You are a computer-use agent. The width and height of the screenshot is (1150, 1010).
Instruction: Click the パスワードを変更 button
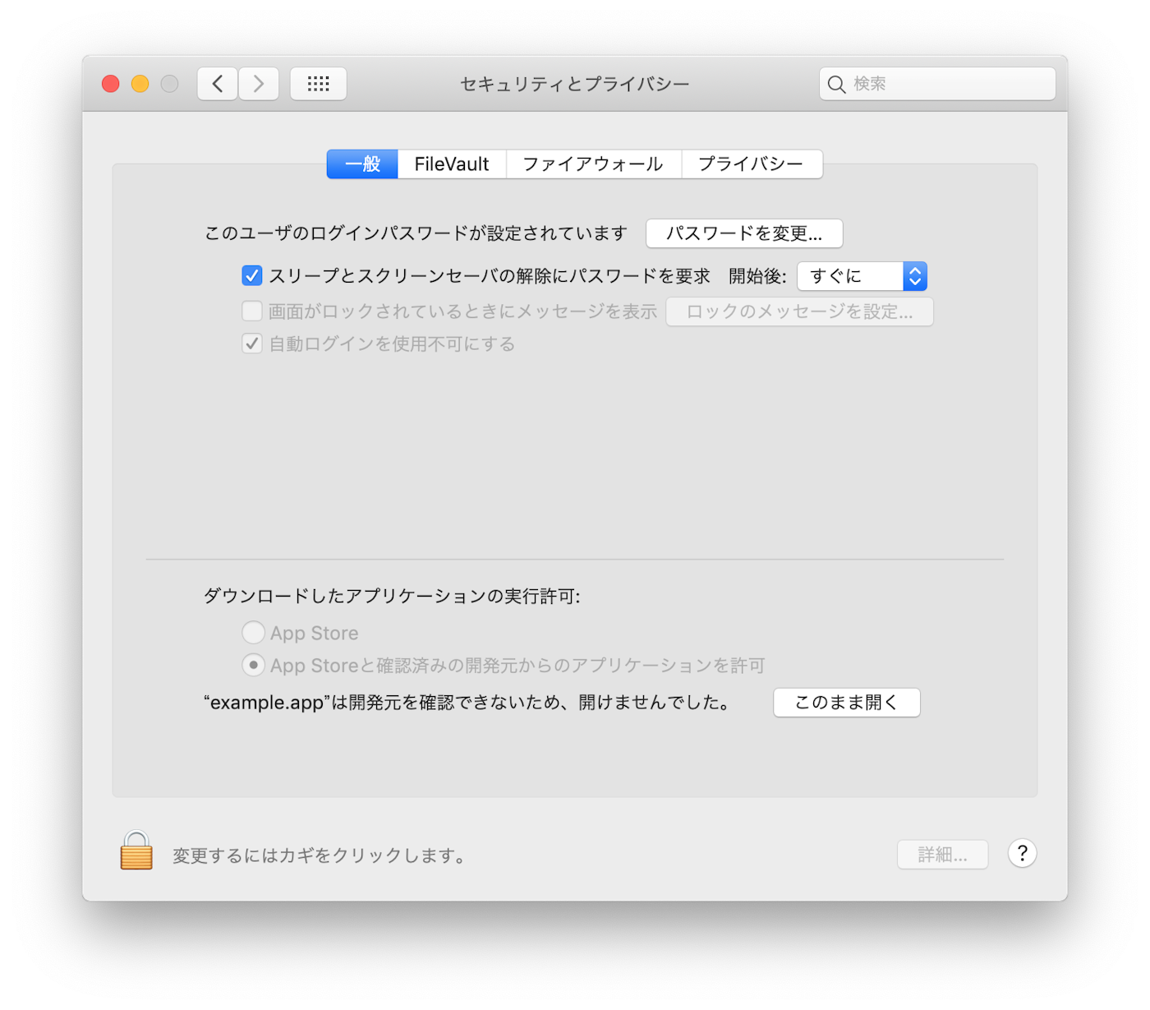(x=744, y=233)
